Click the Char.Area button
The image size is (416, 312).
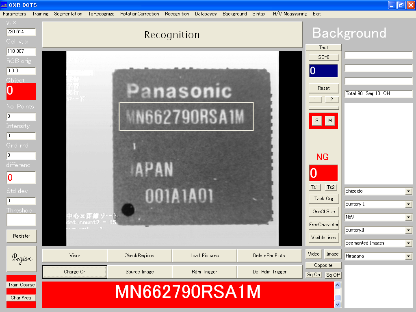21,298
